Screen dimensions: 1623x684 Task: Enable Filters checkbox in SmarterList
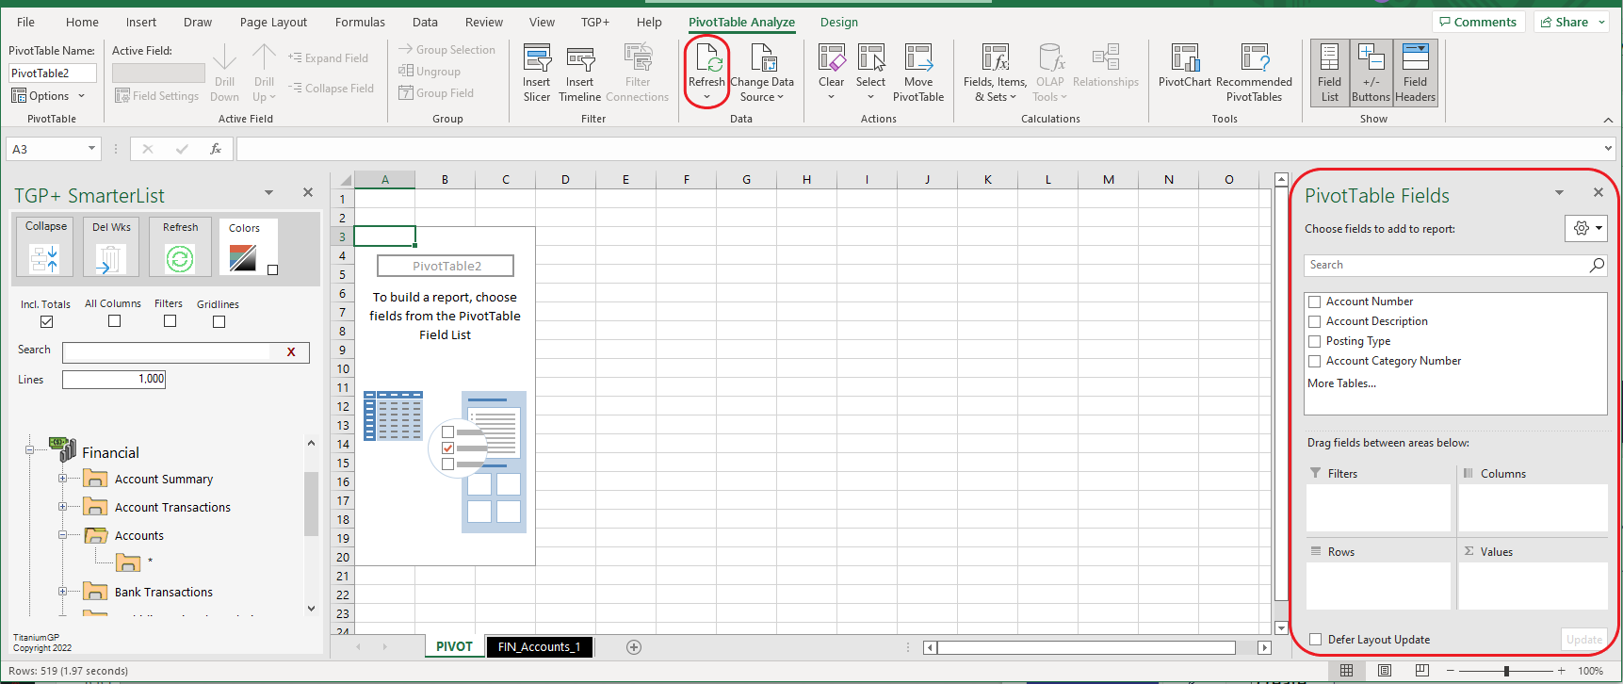pos(170,321)
